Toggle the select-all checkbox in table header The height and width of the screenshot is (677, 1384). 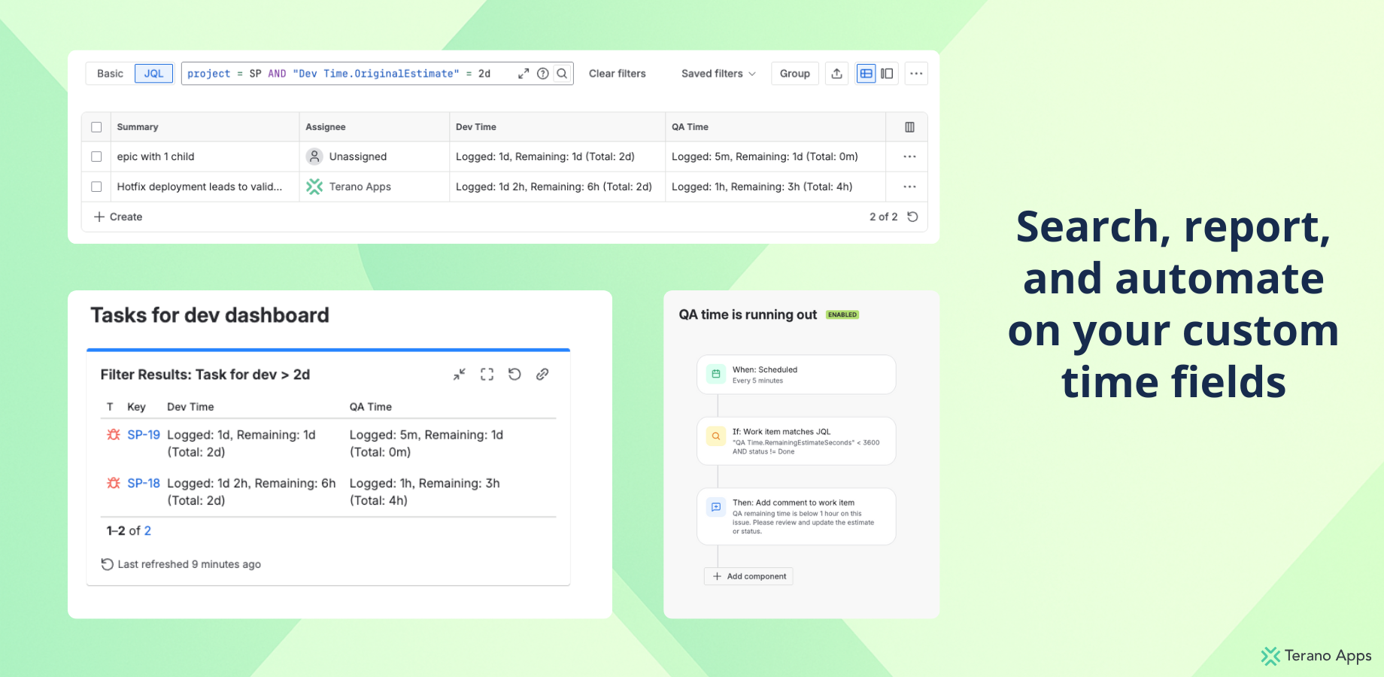(x=96, y=126)
